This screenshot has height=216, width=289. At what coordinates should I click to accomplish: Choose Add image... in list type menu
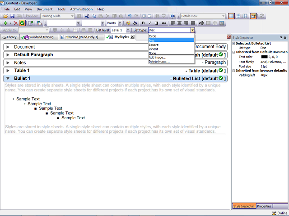(x=172, y=58)
